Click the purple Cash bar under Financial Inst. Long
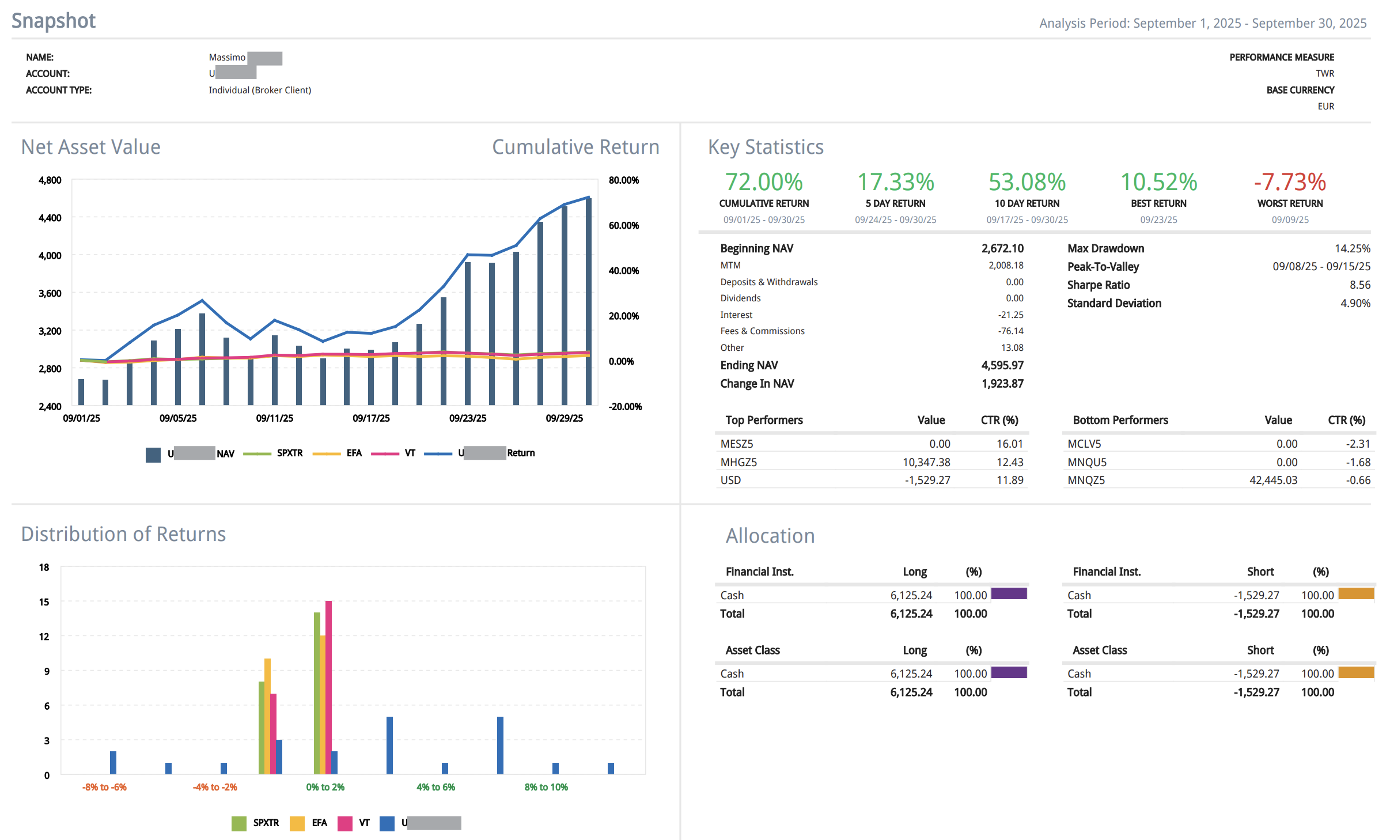This screenshot has width=1390, height=840. pos(1009,594)
